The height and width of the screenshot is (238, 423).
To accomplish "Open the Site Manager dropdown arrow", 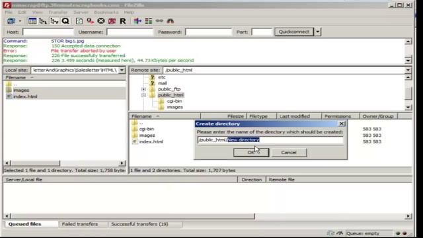I will pyautogui.click(x=20, y=21).
